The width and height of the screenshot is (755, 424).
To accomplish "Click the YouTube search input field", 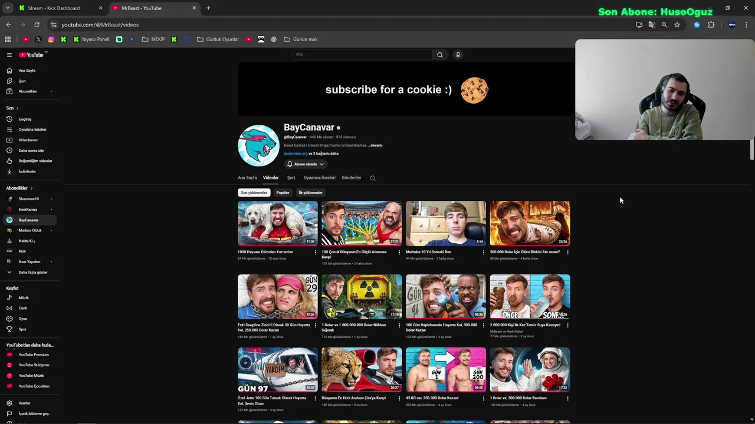I will coord(362,55).
